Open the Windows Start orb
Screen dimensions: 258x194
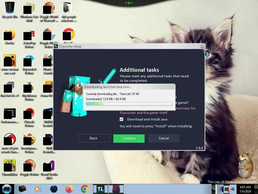tap(7, 189)
